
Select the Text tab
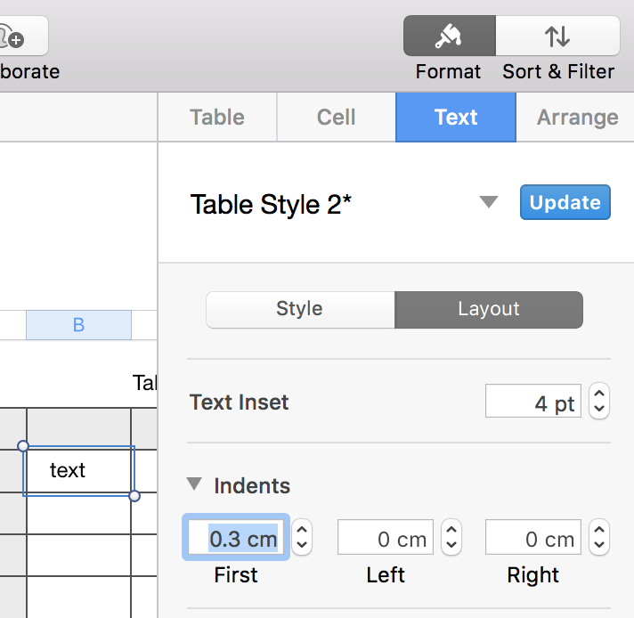456,118
